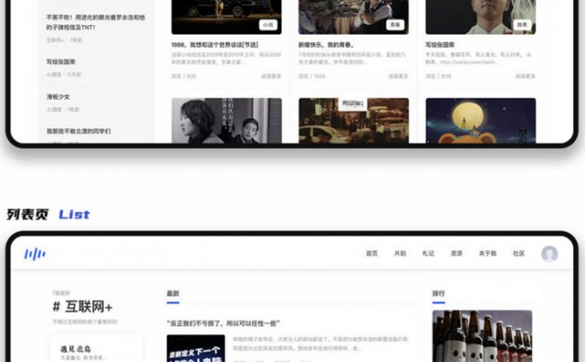
Task: Open the article 反正我们不亏损了，所以可以任性一些
Action: 223,323
